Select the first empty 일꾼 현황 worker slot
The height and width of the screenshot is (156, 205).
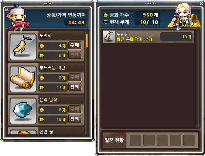tap(136, 141)
